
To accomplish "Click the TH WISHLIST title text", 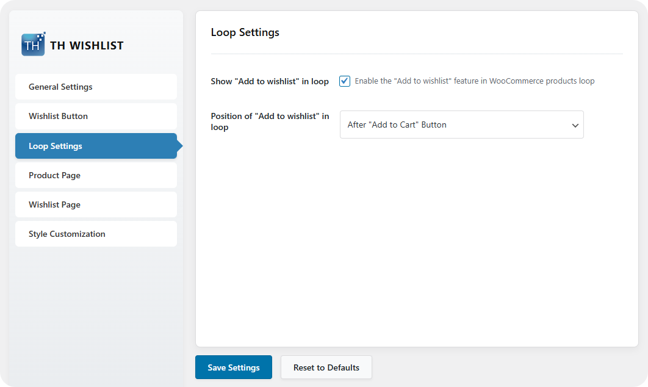I will tap(87, 45).
